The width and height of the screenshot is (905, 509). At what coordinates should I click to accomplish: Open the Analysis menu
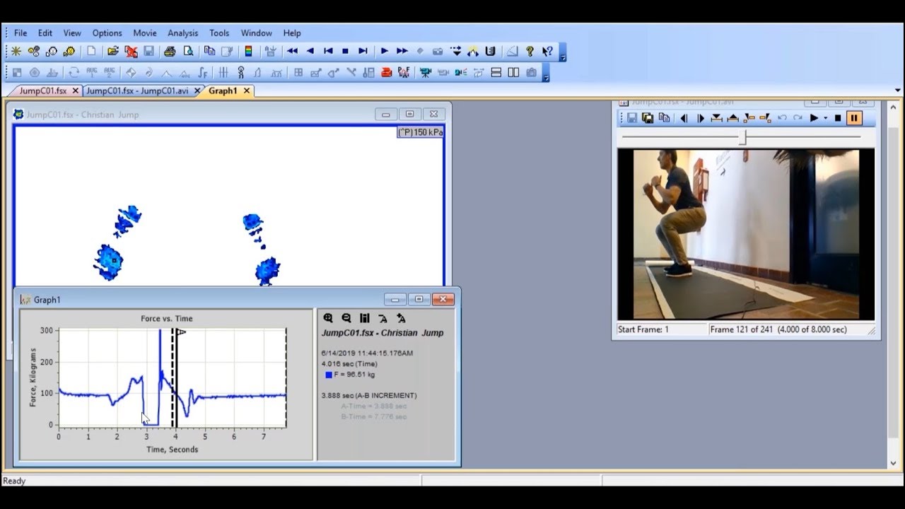click(183, 33)
